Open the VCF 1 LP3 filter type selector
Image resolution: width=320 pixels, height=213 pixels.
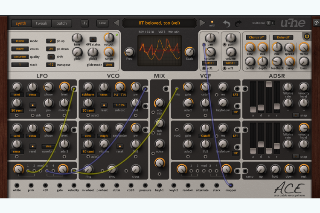[x=235, y=95]
